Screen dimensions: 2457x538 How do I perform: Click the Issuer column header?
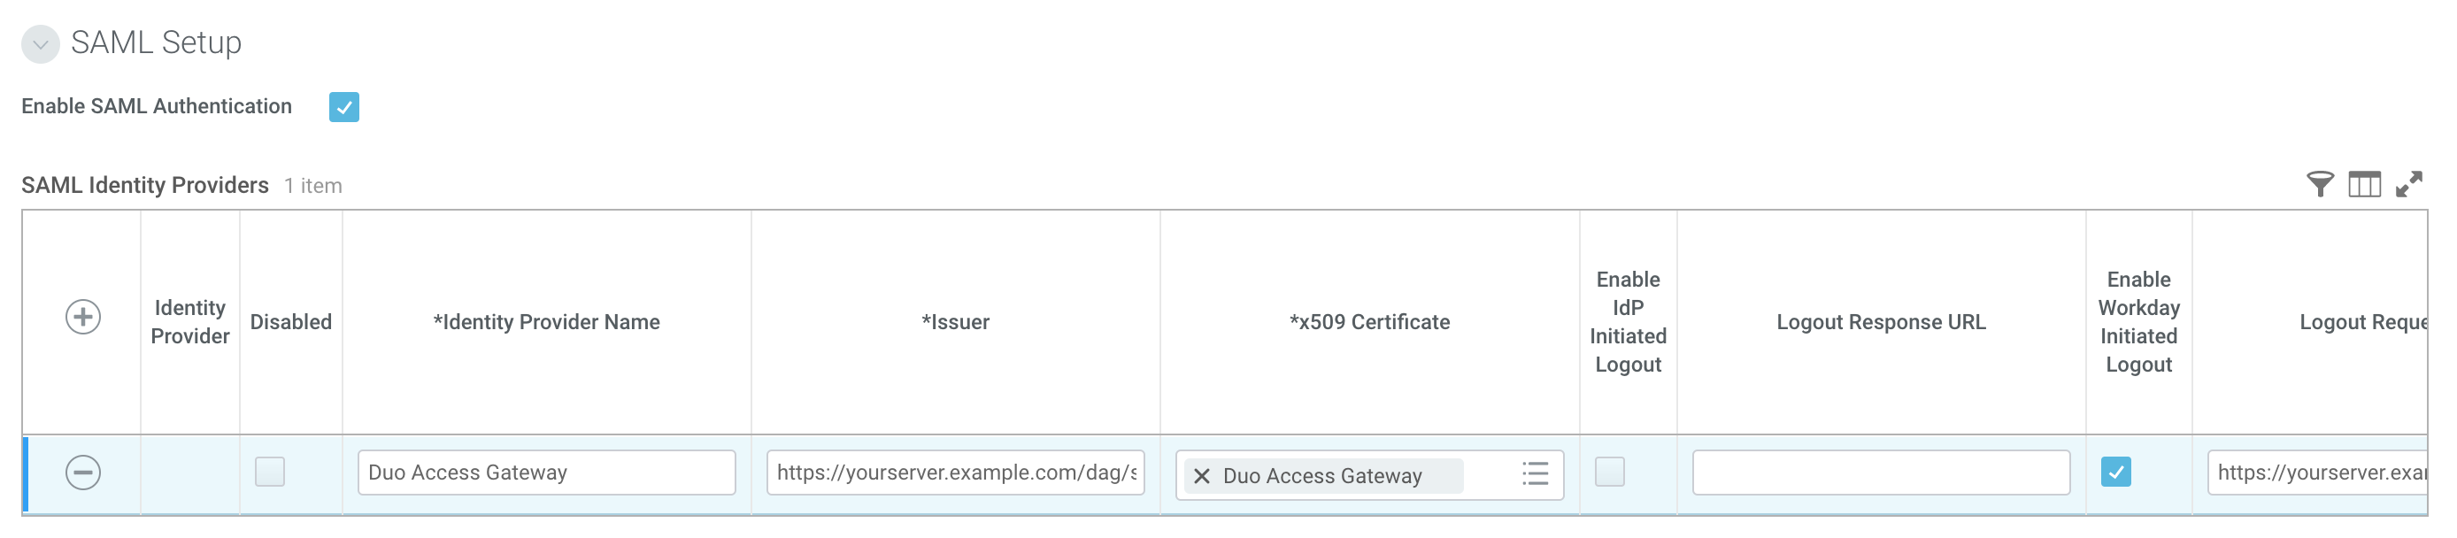click(x=954, y=321)
